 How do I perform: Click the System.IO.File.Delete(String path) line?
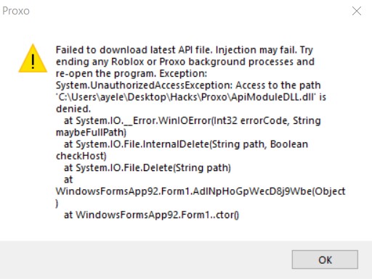click(147, 168)
